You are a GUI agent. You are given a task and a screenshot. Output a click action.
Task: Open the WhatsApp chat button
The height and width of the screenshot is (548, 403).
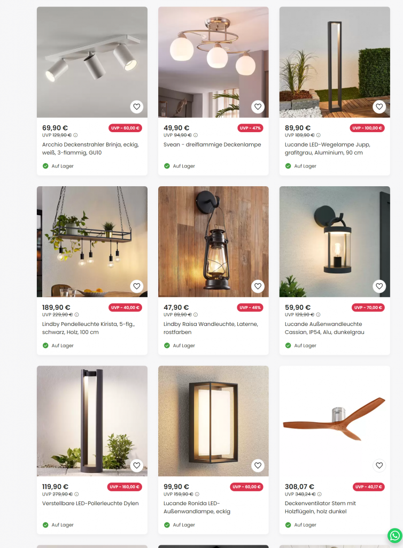coord(394,535)
